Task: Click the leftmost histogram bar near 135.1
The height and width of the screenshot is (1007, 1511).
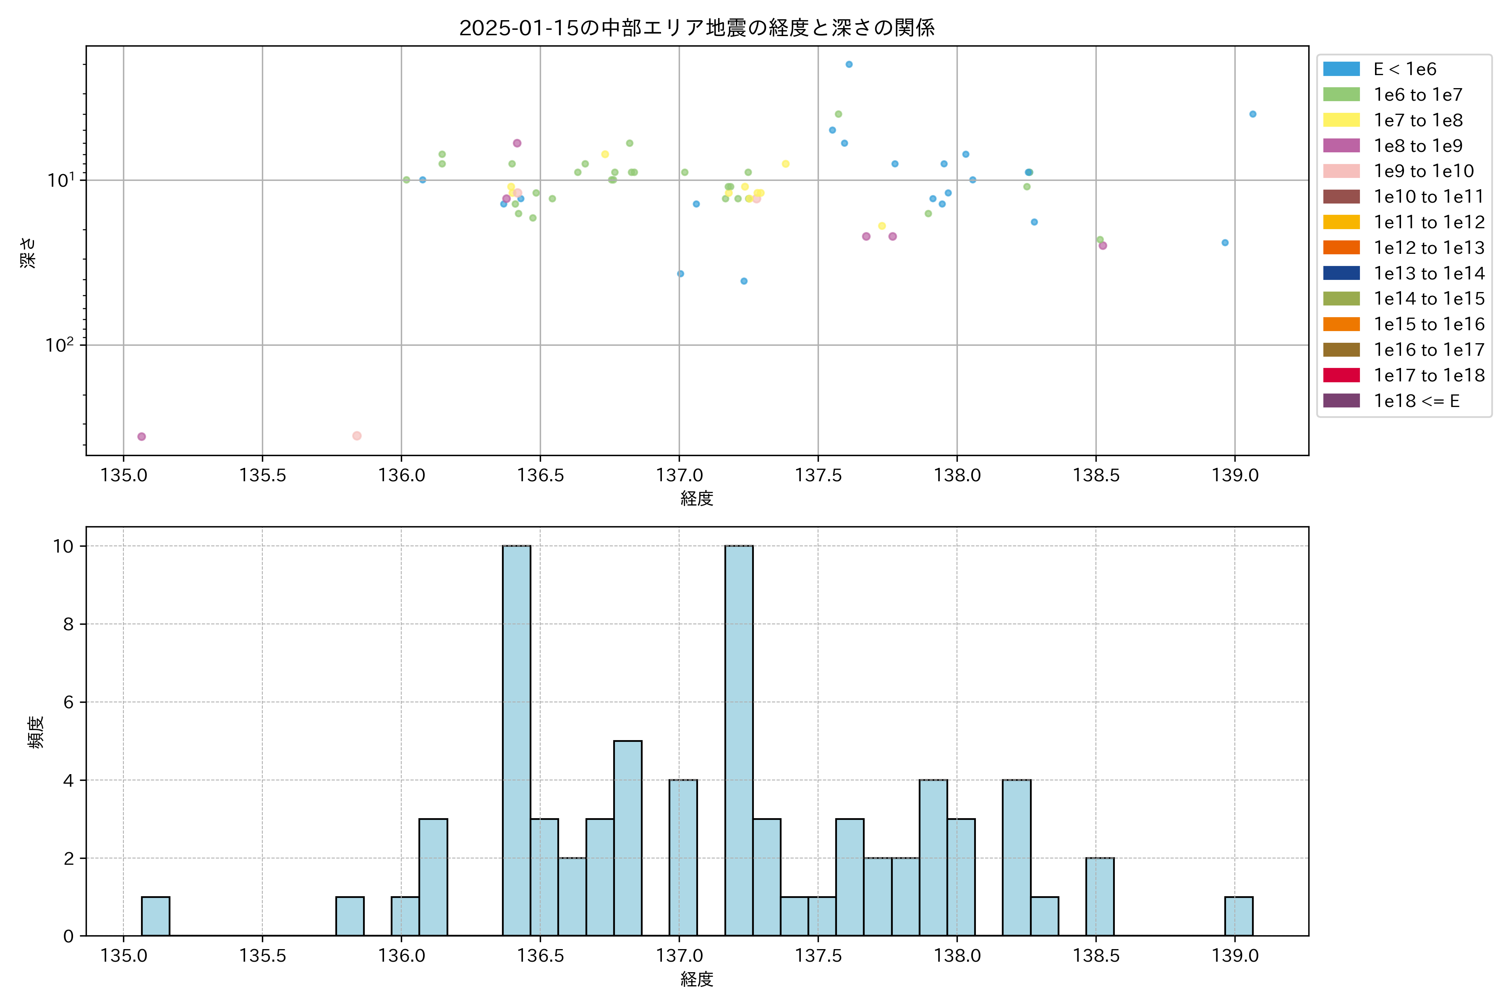Action: point(155,916)
